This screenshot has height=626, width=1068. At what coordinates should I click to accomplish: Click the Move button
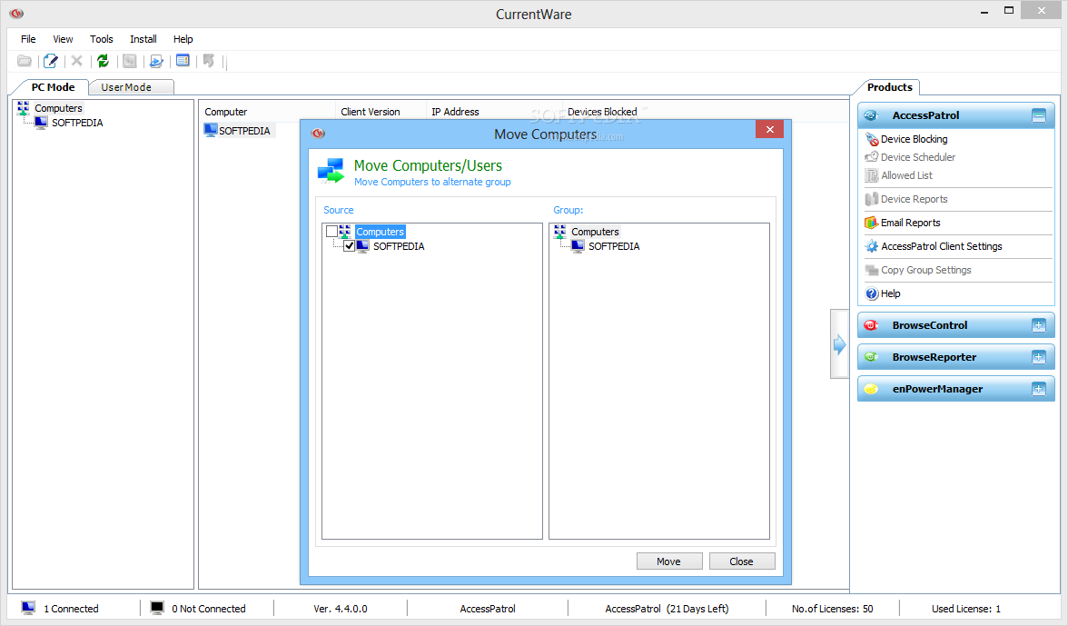coord(668,561)
